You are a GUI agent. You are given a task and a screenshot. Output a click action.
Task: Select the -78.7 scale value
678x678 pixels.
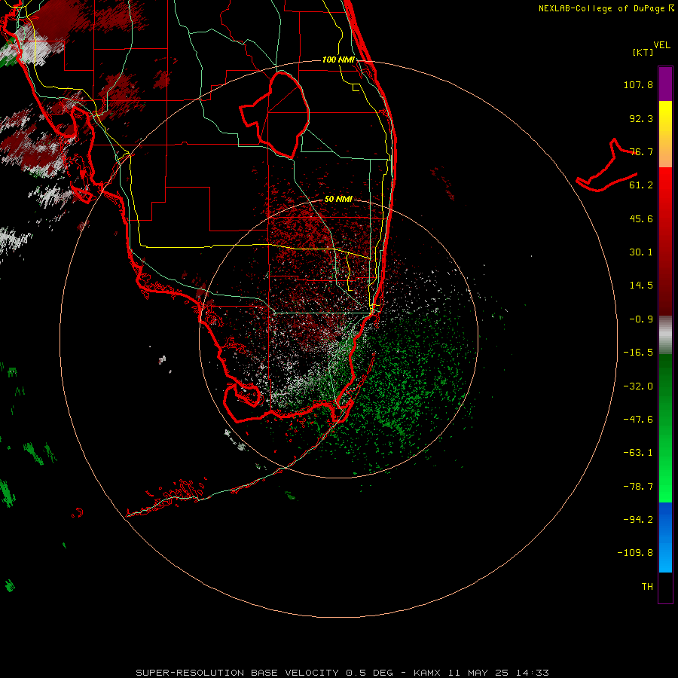click(x=638, y=487)
